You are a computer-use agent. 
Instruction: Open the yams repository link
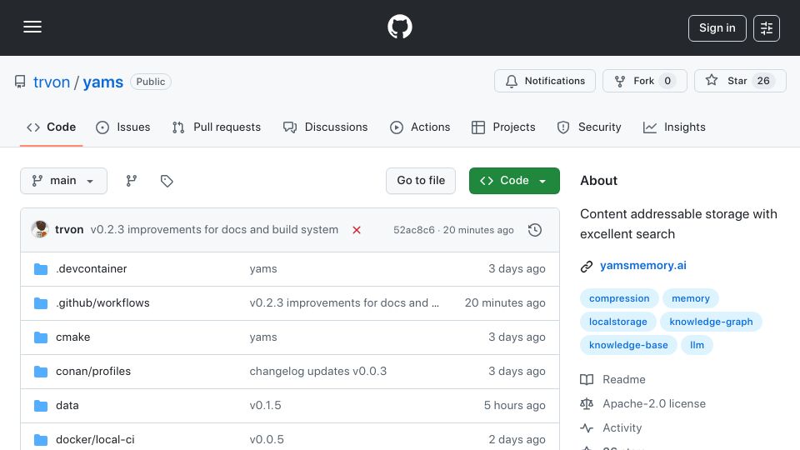103,82
